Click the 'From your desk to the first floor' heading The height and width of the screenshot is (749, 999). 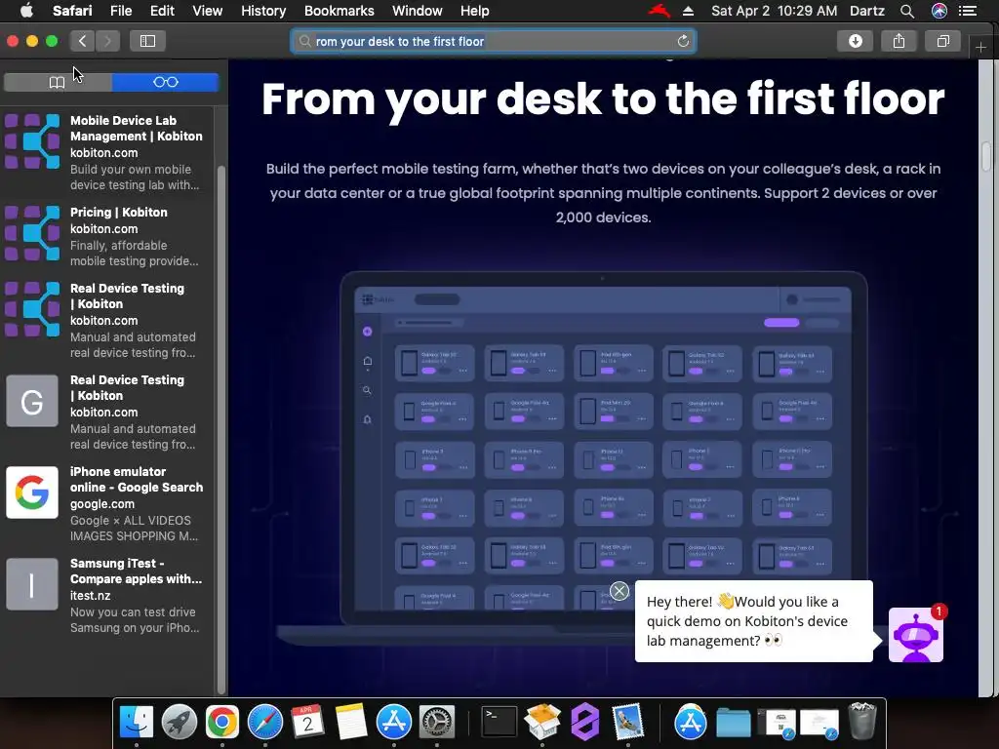[603, 100]
